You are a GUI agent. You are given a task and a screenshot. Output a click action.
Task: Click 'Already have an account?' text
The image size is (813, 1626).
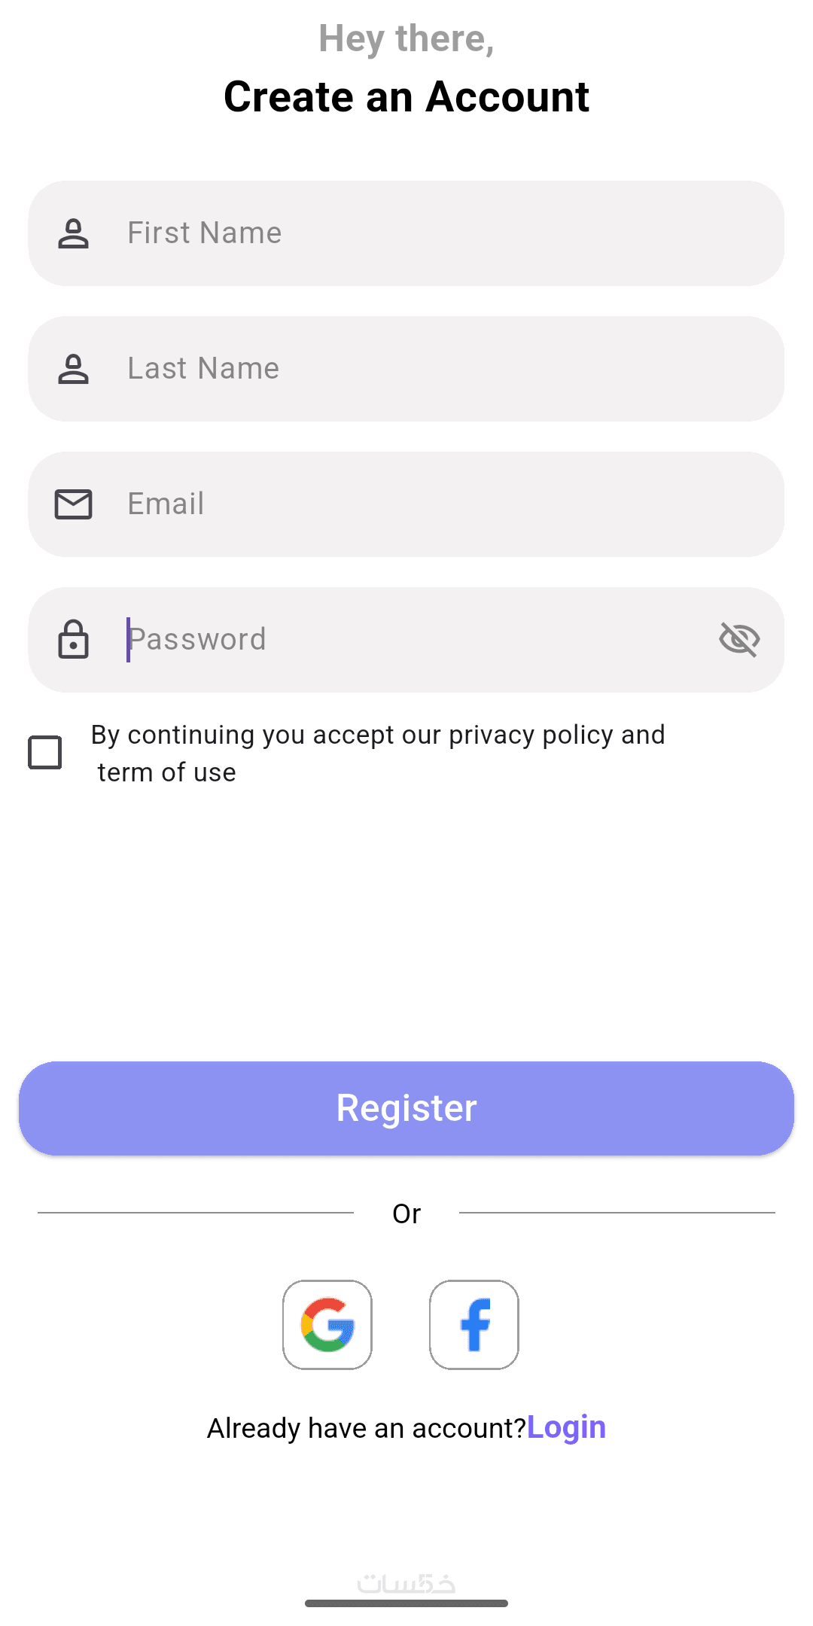[366, 1428]
